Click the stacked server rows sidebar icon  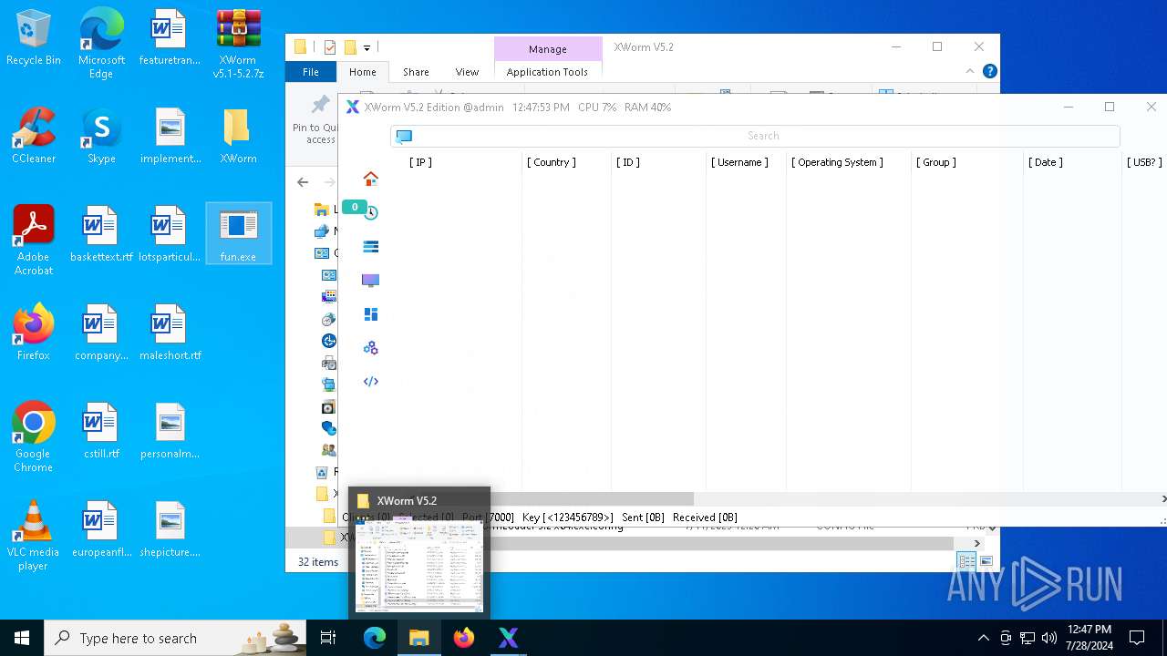click(x=370, y=247)
